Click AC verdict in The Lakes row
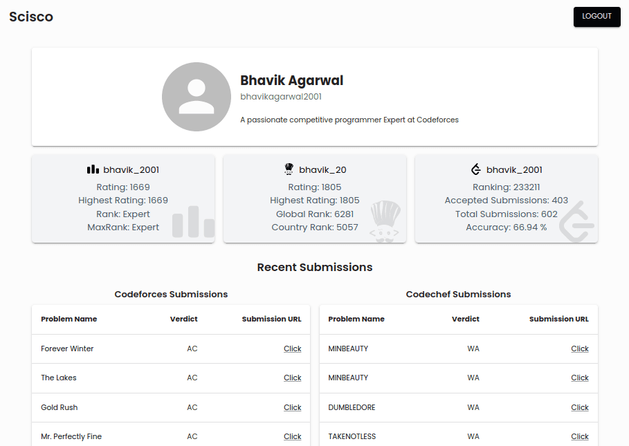 (192, 378)
